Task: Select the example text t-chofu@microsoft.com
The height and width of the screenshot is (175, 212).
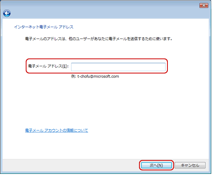Action: [98, 77]
